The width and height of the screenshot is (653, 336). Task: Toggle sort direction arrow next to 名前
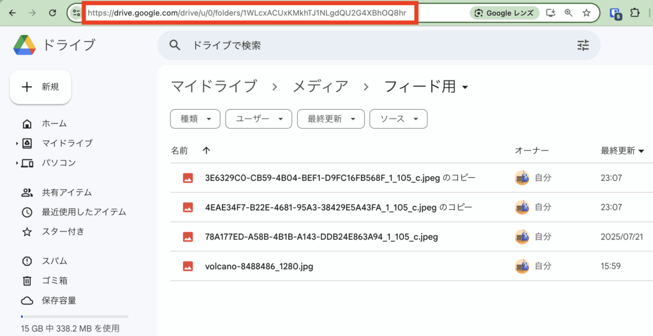(x=206, y=150)
